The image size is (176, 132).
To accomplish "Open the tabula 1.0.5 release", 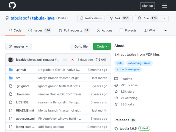I will [128, 128].
